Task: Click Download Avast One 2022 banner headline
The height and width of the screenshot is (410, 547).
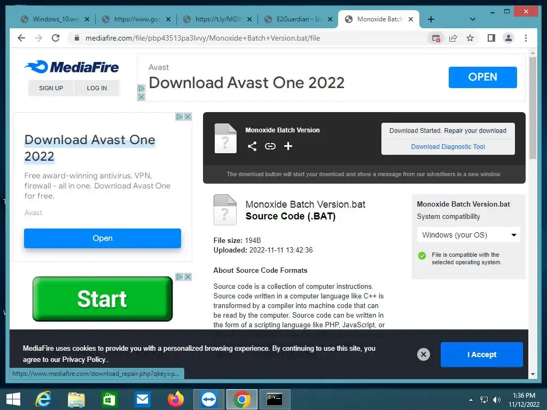Action: 247,83
